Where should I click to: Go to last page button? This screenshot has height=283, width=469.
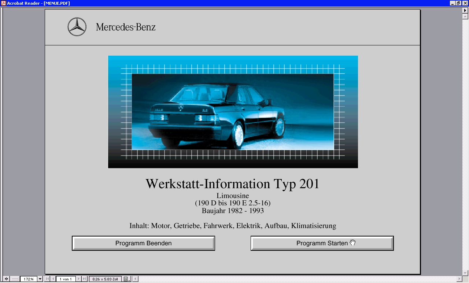point(84,279)
